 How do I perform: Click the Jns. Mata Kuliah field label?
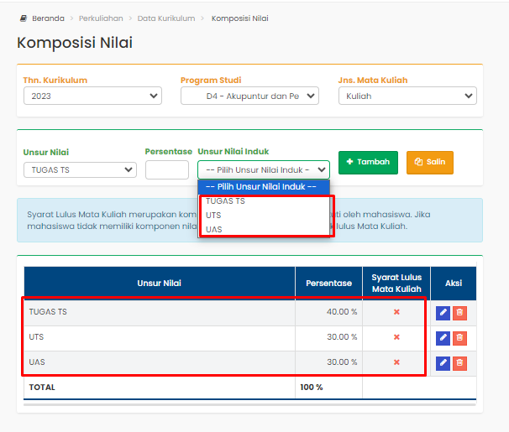click(x=373, y=80)
